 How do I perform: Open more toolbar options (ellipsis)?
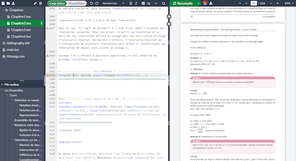coord(156,3)
